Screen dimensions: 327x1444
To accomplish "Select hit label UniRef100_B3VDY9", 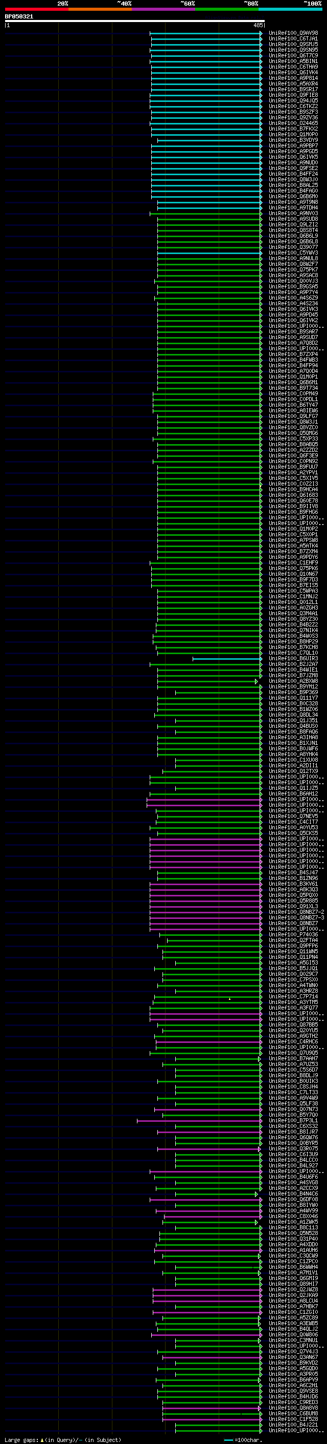I will tap(293, 140).
